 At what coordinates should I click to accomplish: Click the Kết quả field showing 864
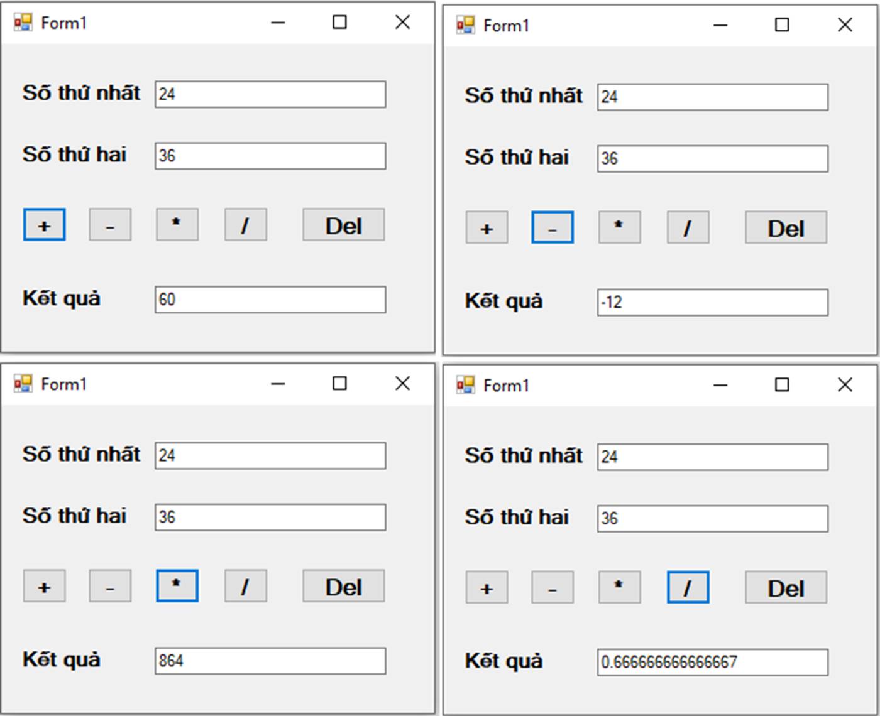270,660
